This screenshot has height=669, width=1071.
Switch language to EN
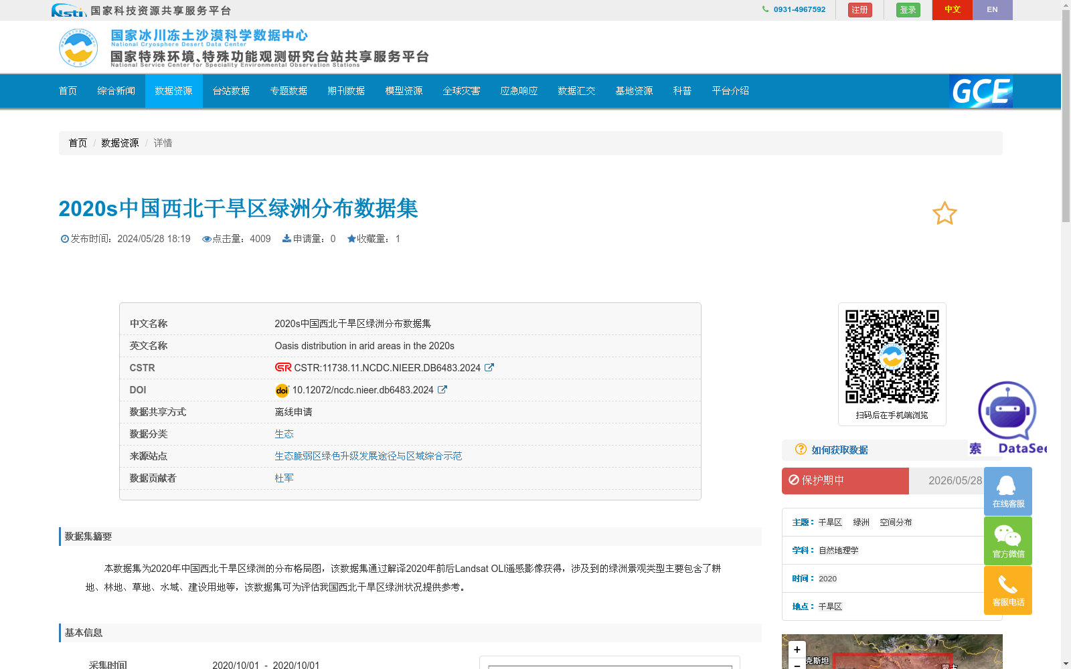coord(992,10)
